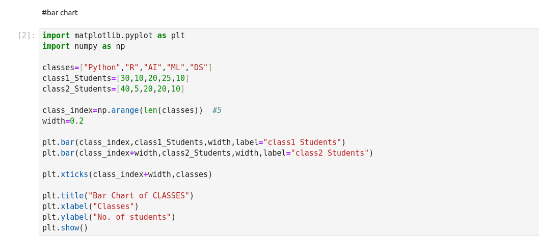Click the "No. of students" ylabel string
Screen dimensions: 539x236
(131, 217)
